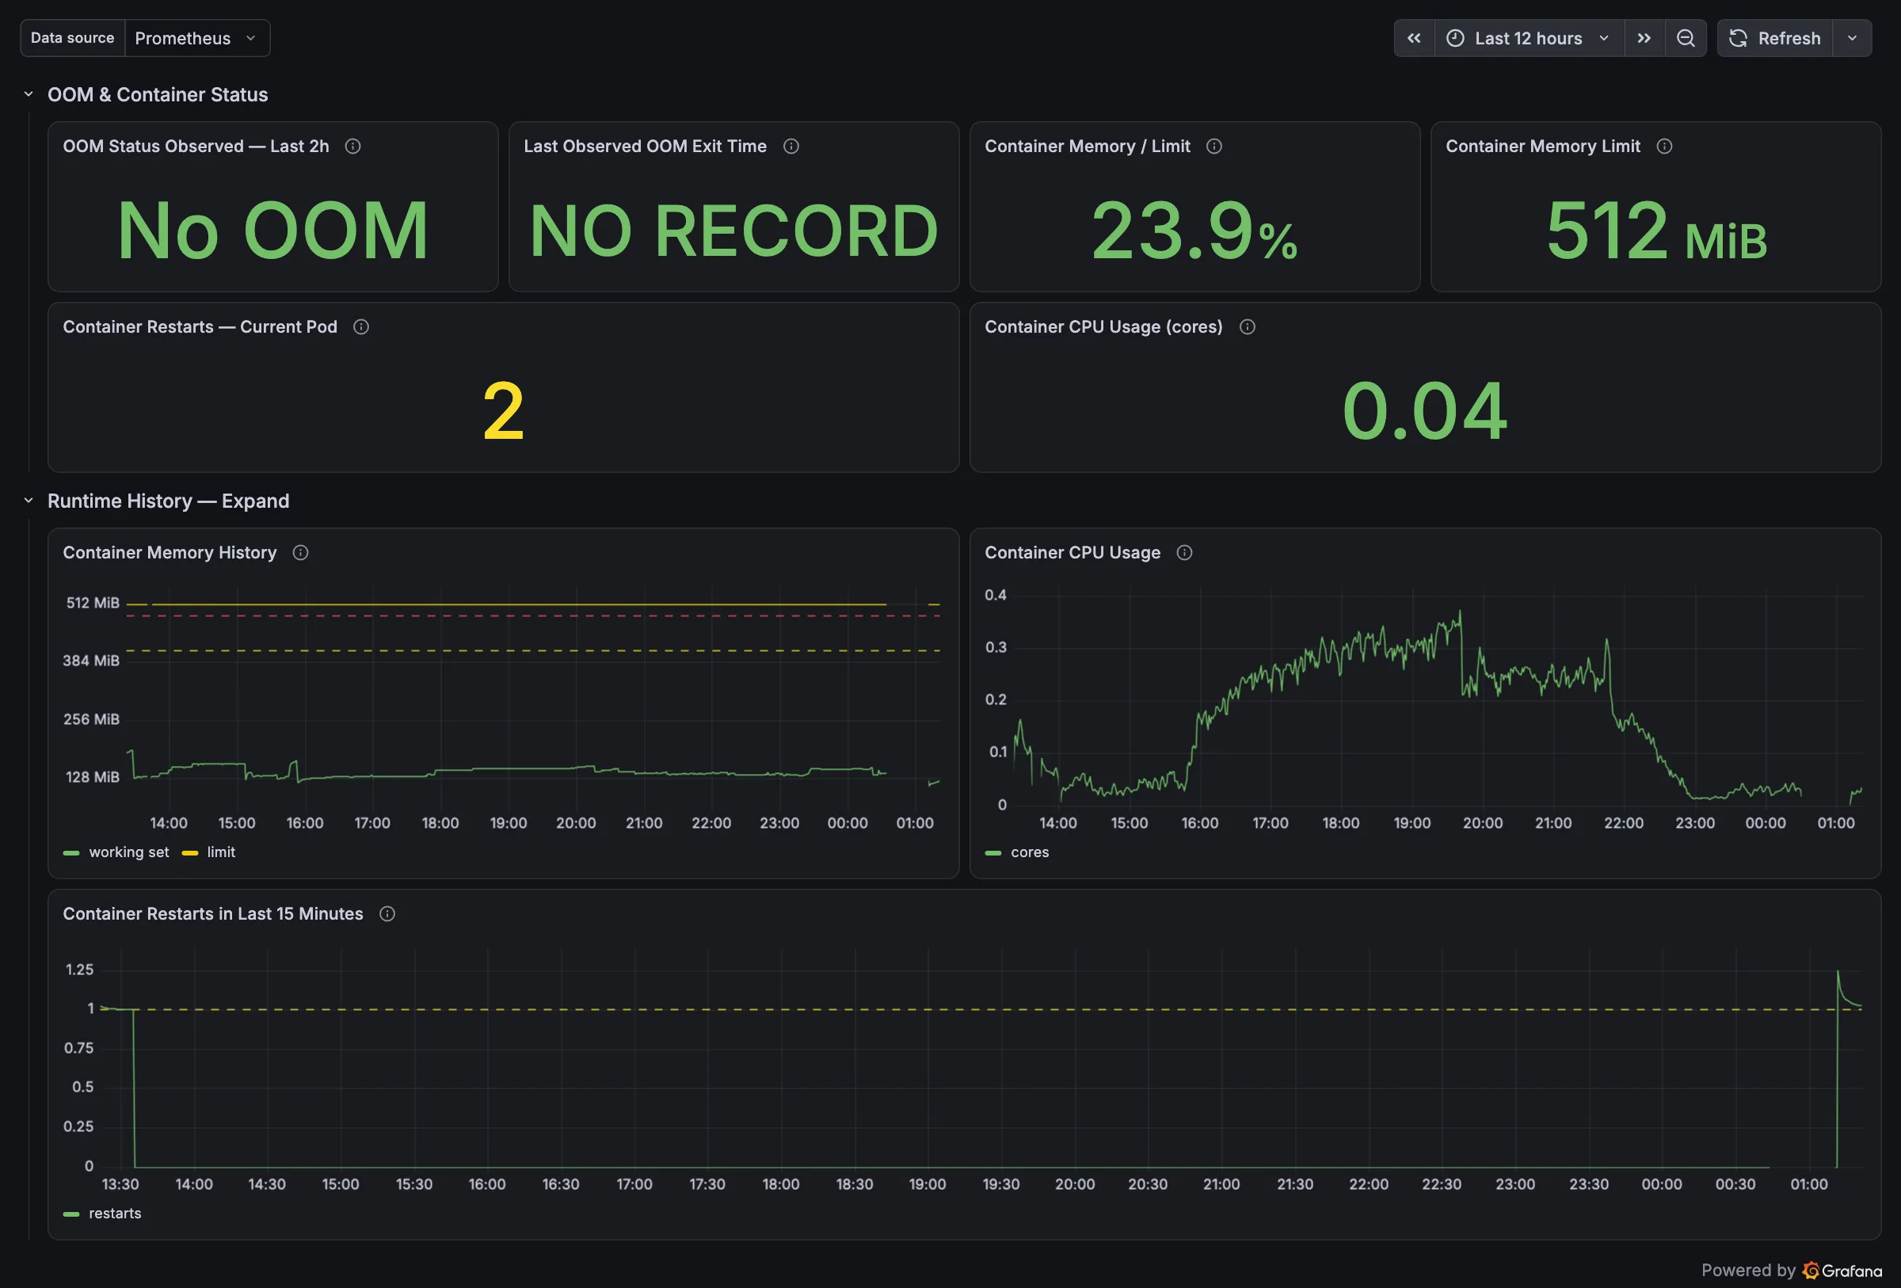
Task: Toggle the working set legend series
Action: [x=128, y=852]
